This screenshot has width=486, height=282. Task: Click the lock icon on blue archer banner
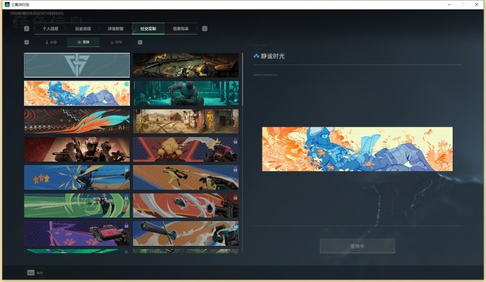click(126, 169)
